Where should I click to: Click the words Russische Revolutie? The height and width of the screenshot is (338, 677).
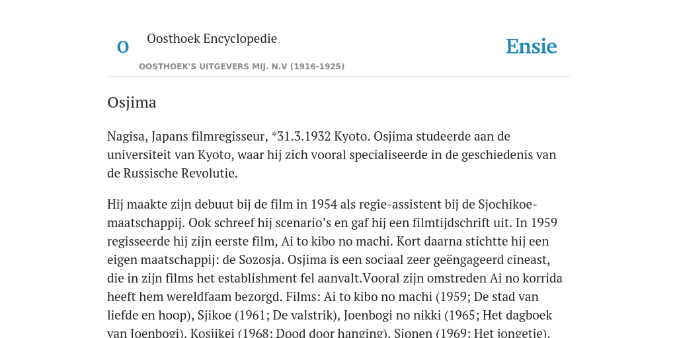[180, 174]
